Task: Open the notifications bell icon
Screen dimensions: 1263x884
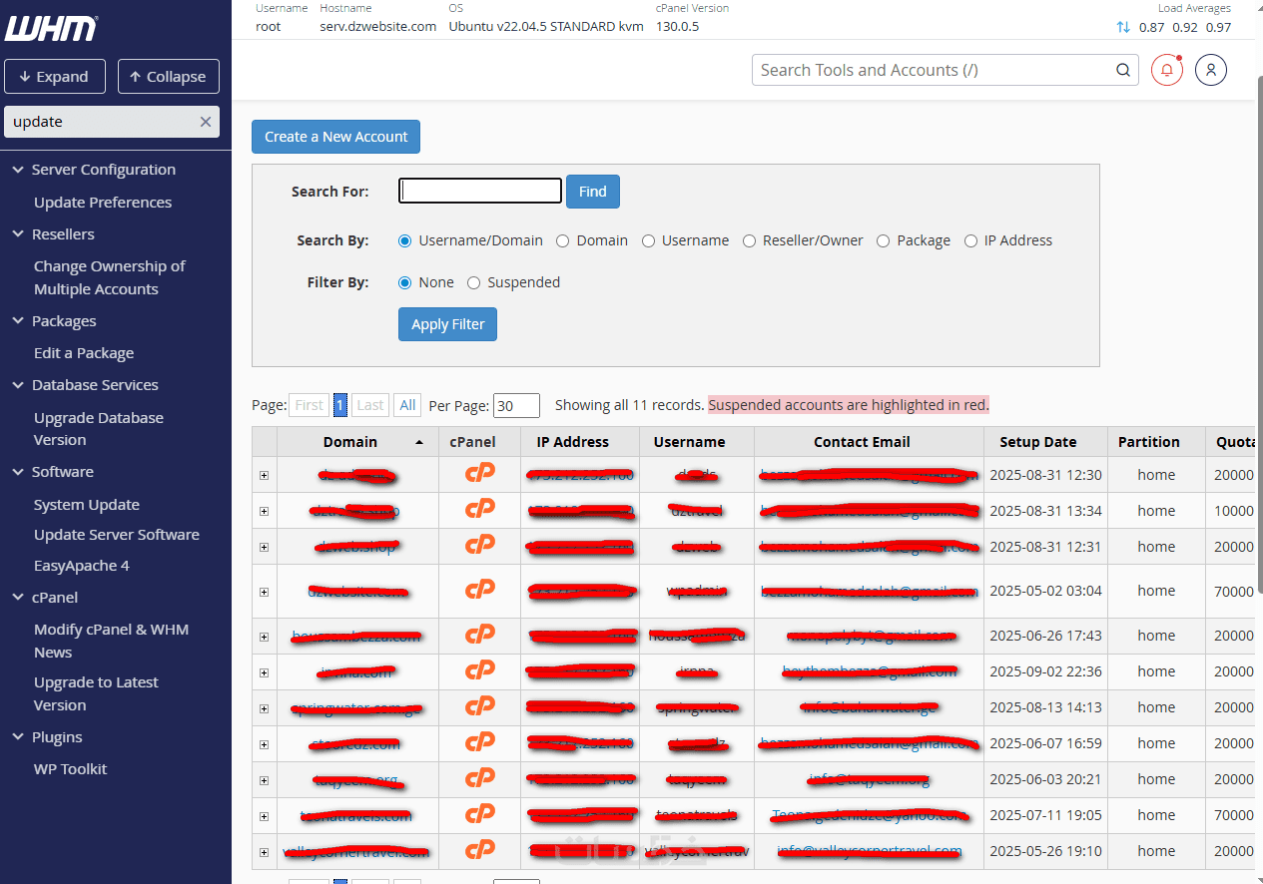Action: (x=1167, y=70)
